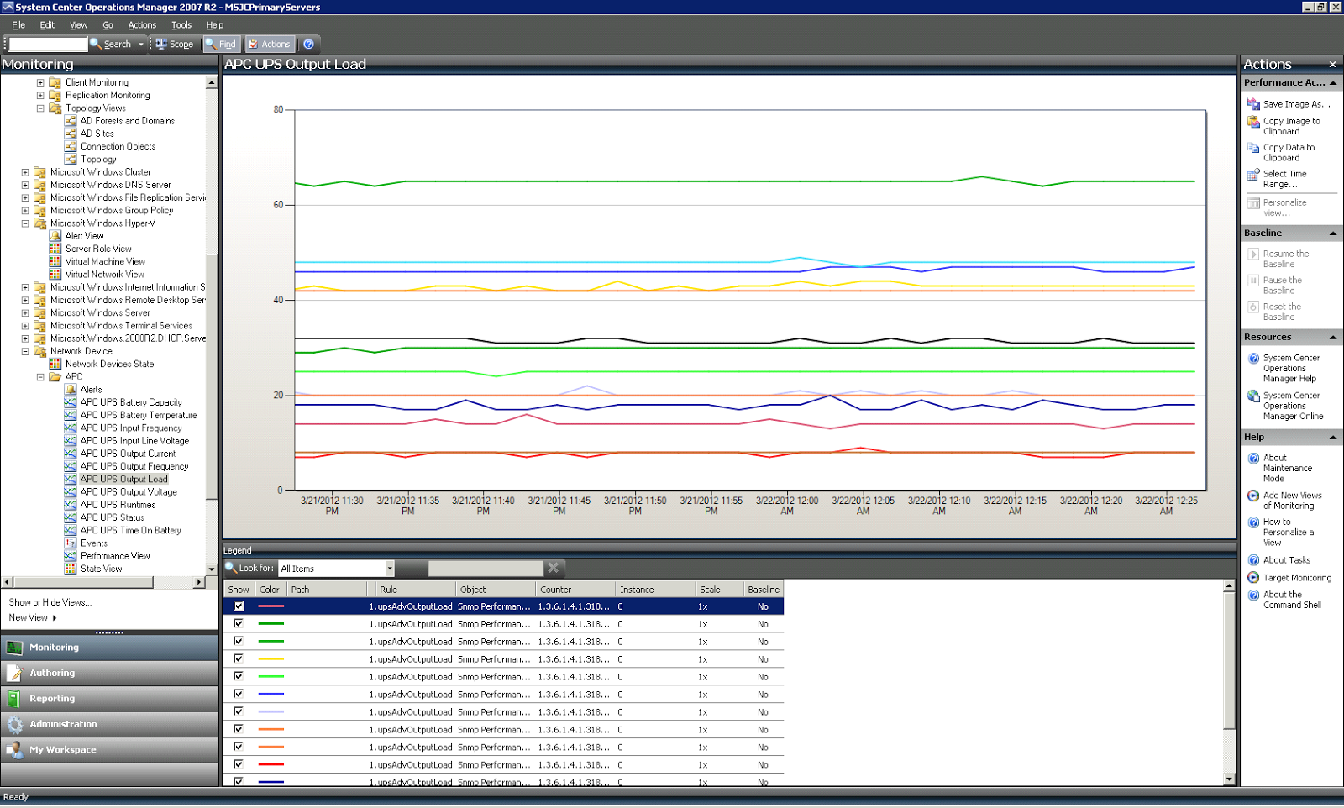Open the Tools menu
Viewport: 1344px width, 808px height.
(181, 24)
